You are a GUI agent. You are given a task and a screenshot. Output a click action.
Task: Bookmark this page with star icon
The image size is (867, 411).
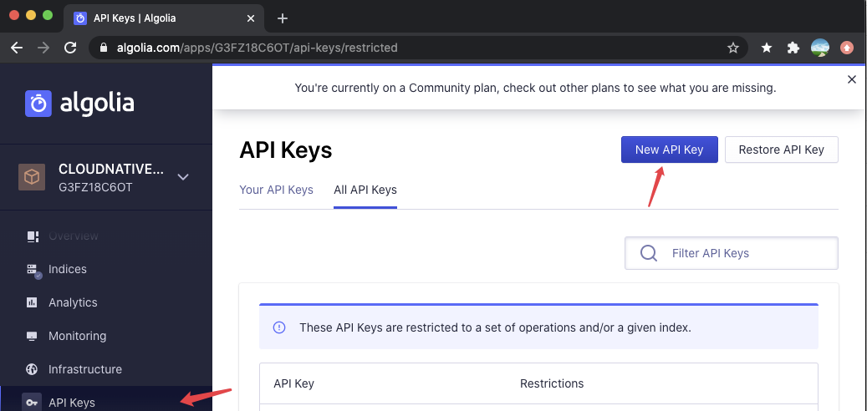733,48
